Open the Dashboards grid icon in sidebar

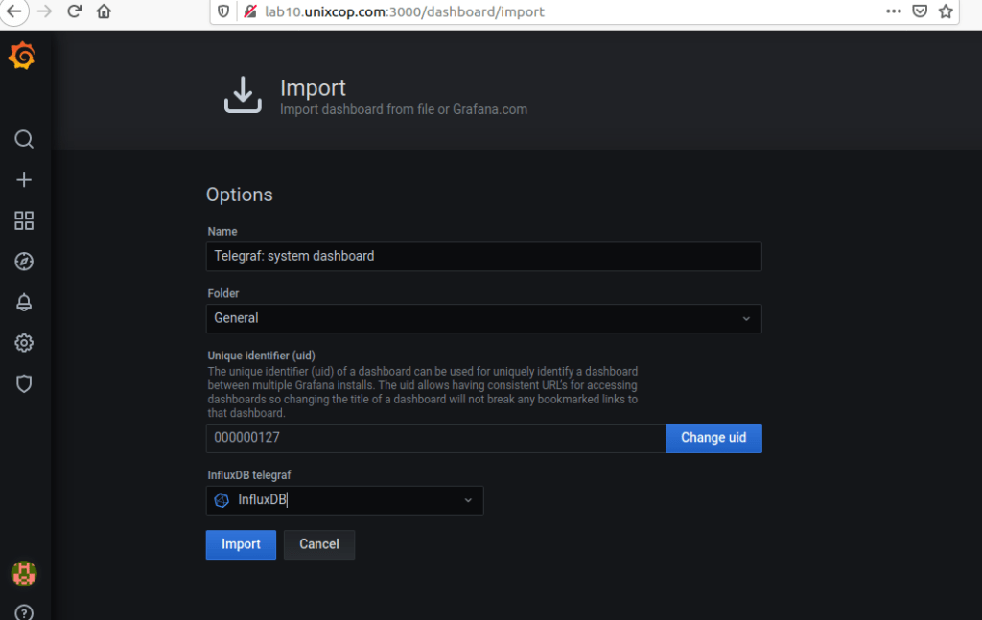[x=24, y=220]
